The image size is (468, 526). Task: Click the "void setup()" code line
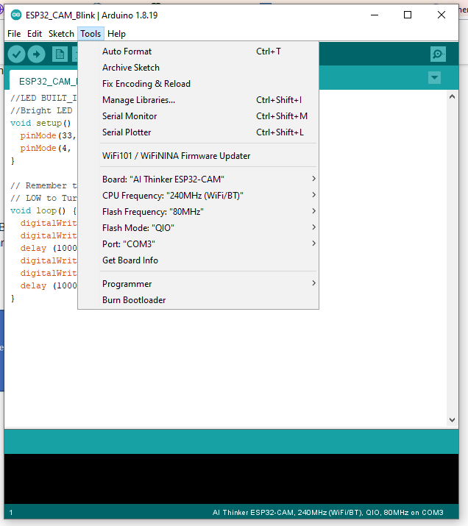click(x=40, y=123)
